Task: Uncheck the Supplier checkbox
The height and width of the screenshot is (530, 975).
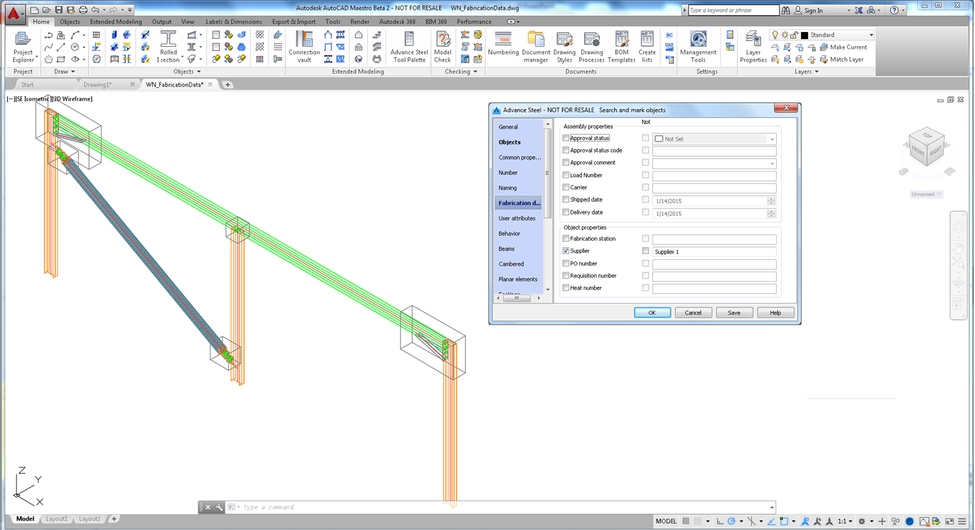Action: coord(566,251)
